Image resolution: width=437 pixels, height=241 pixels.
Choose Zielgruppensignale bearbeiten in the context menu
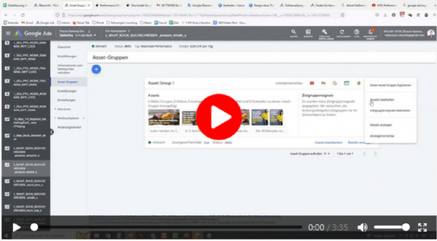pos(390,111)
